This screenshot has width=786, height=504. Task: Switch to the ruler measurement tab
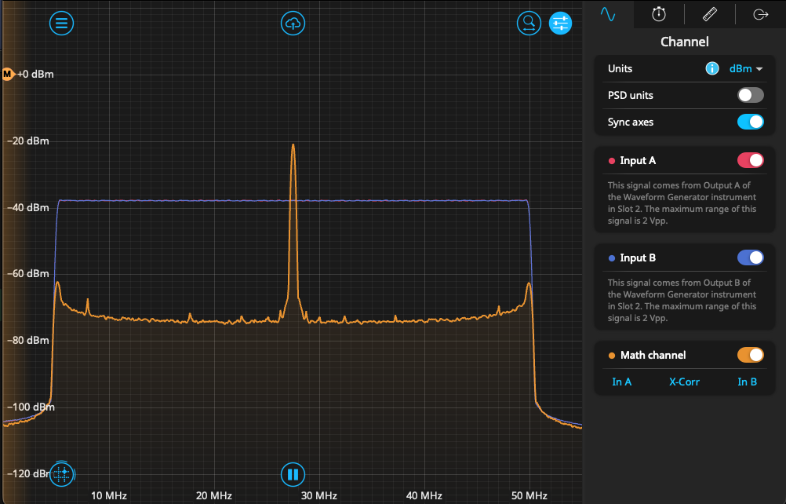(709, 14)
